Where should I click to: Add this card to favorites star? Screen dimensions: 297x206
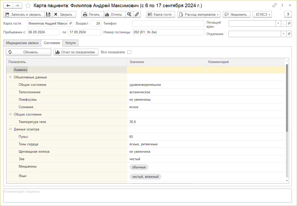28,5
